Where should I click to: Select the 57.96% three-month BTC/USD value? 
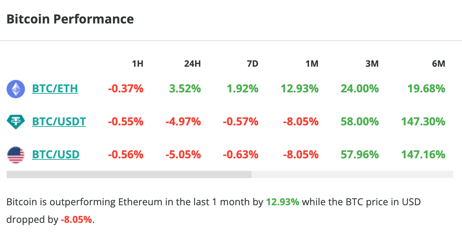pos(360,155)
